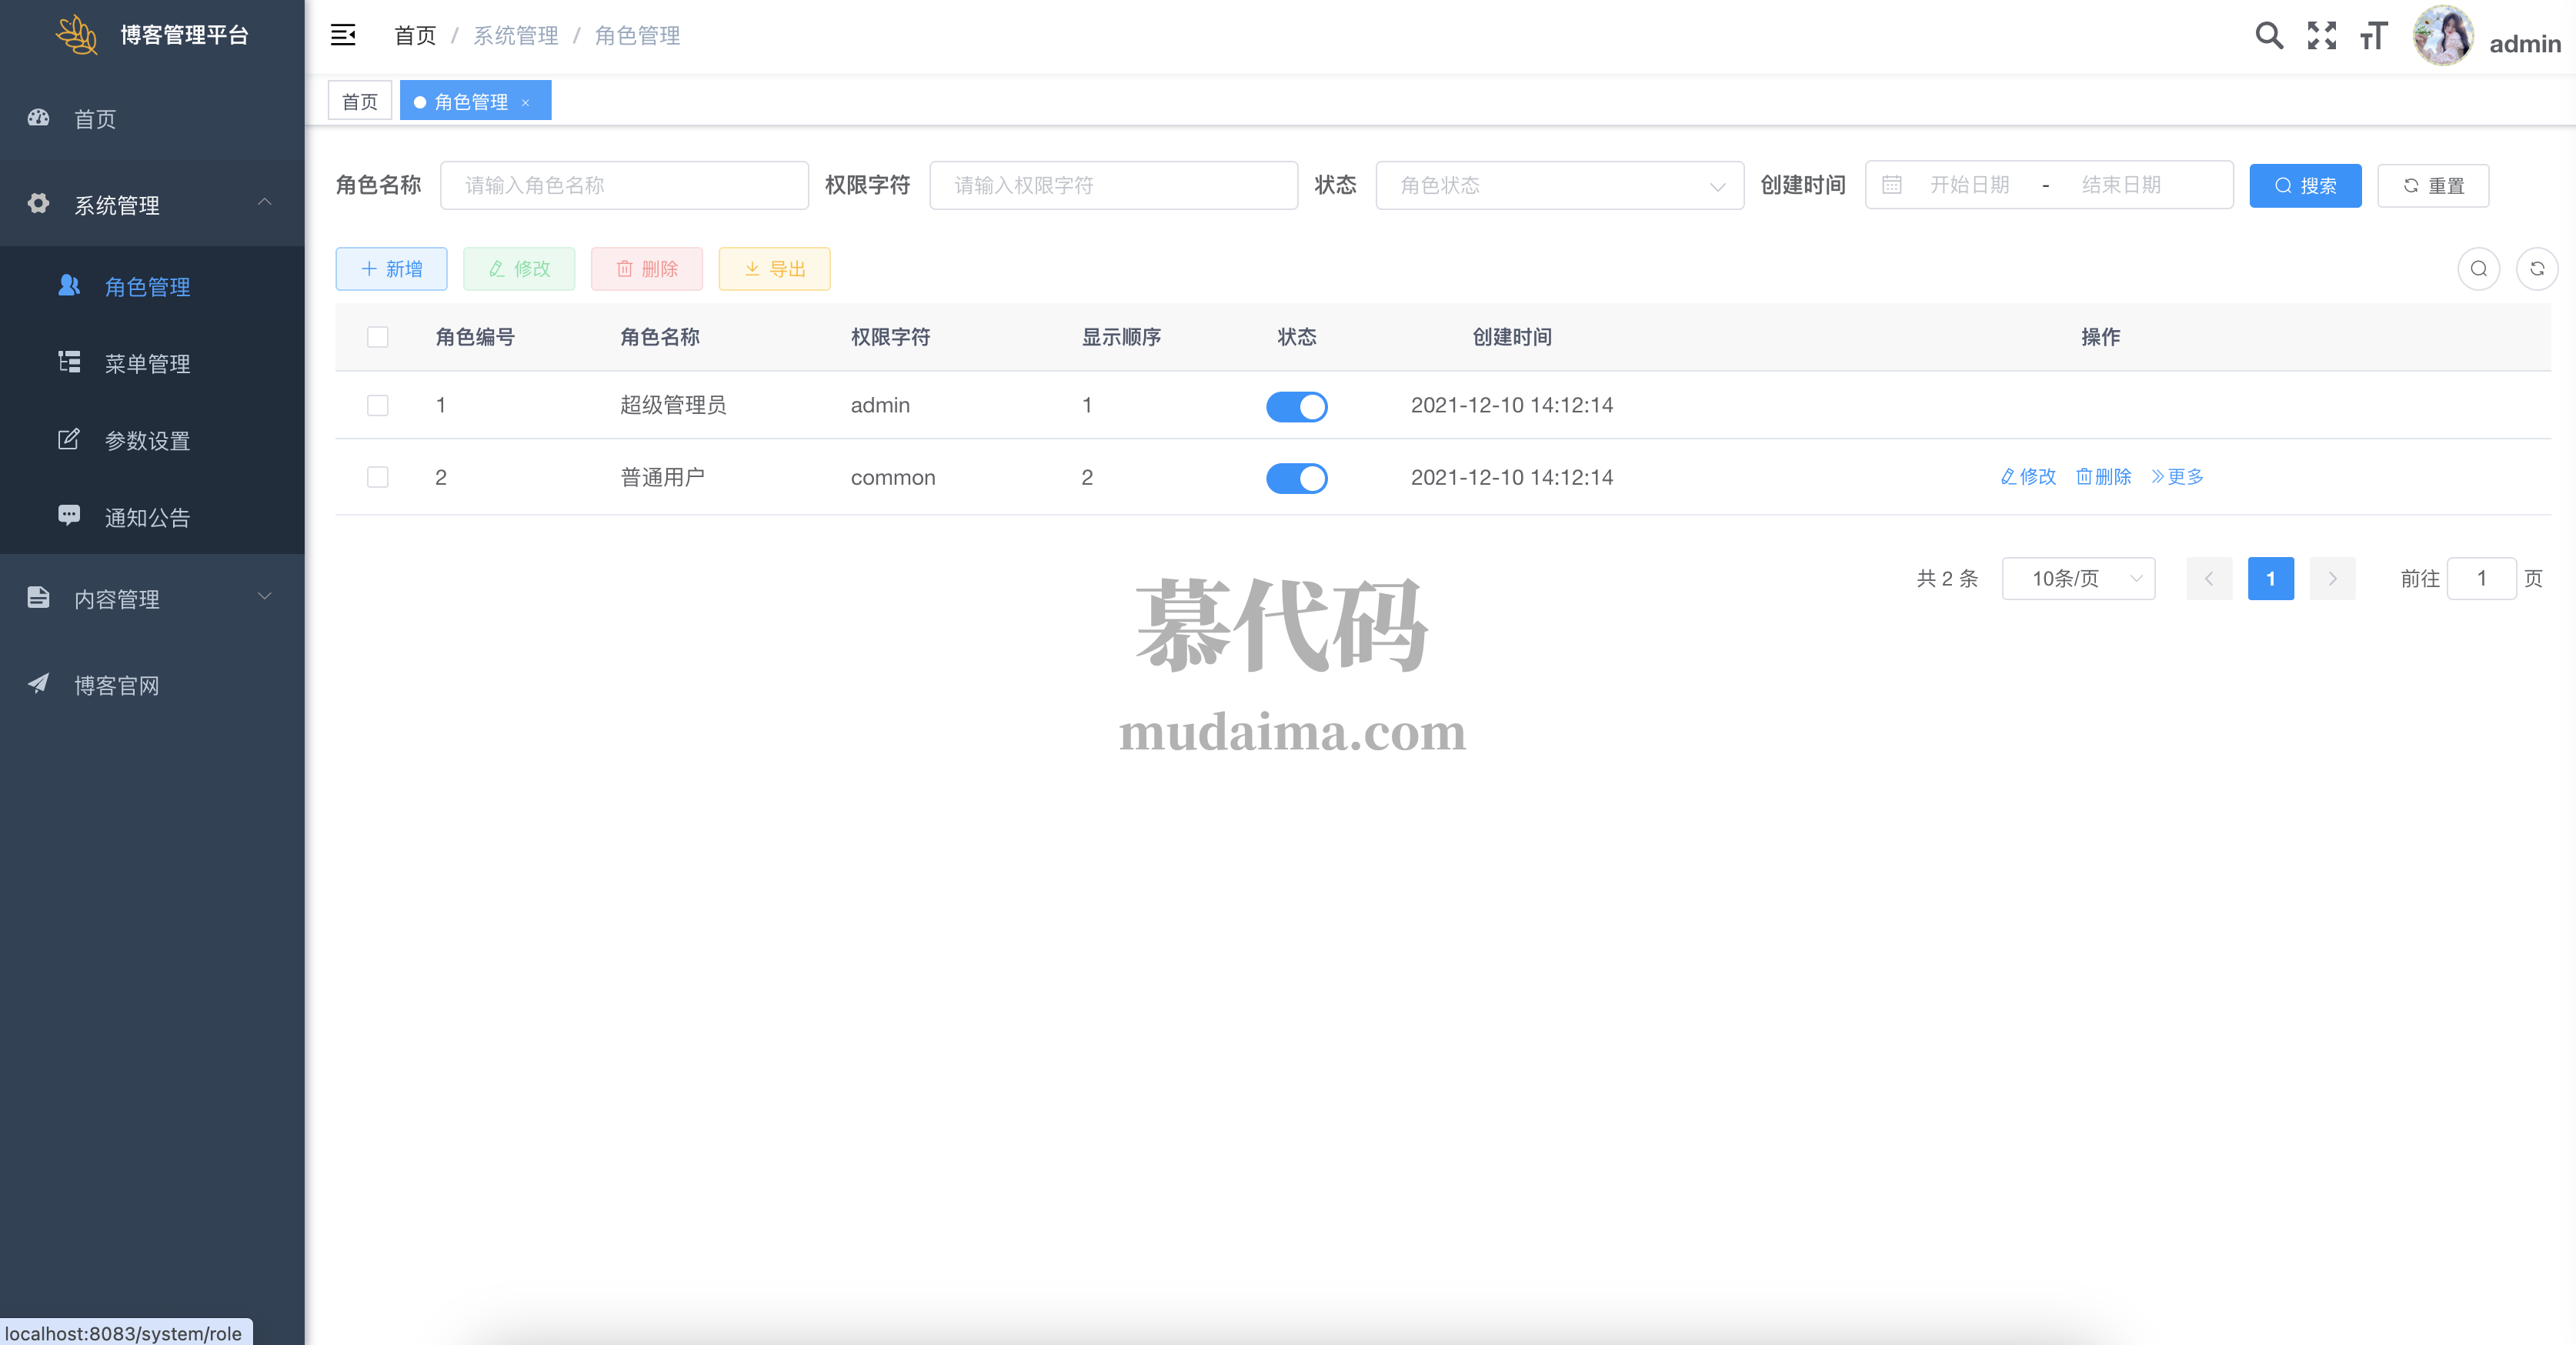Image resolution: width=2576 pixels, height=1345 pixels.
Task: Click the round refresh table icon
Action: 2537,269
